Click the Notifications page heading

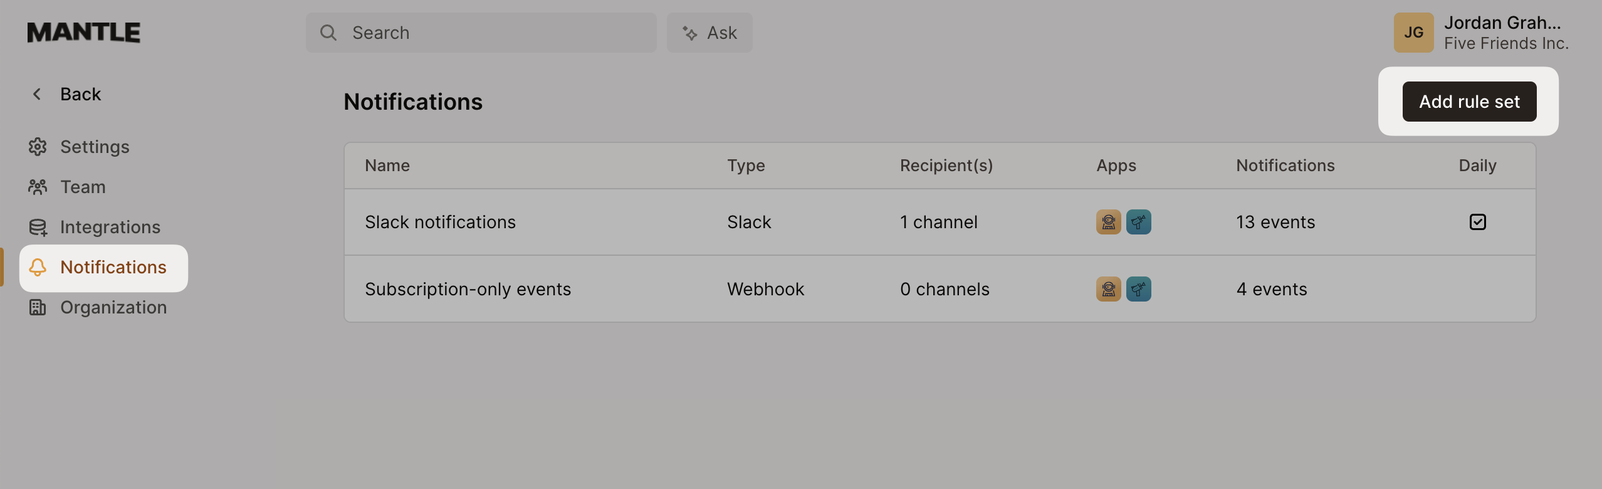(x=413, y=102)
